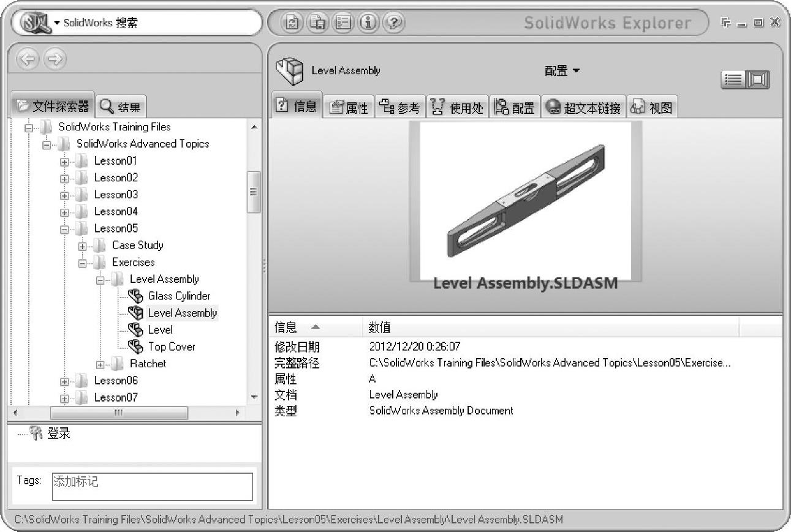Collapse the Level Assembly folder node
791x532 pixels.
coord(100,280)
